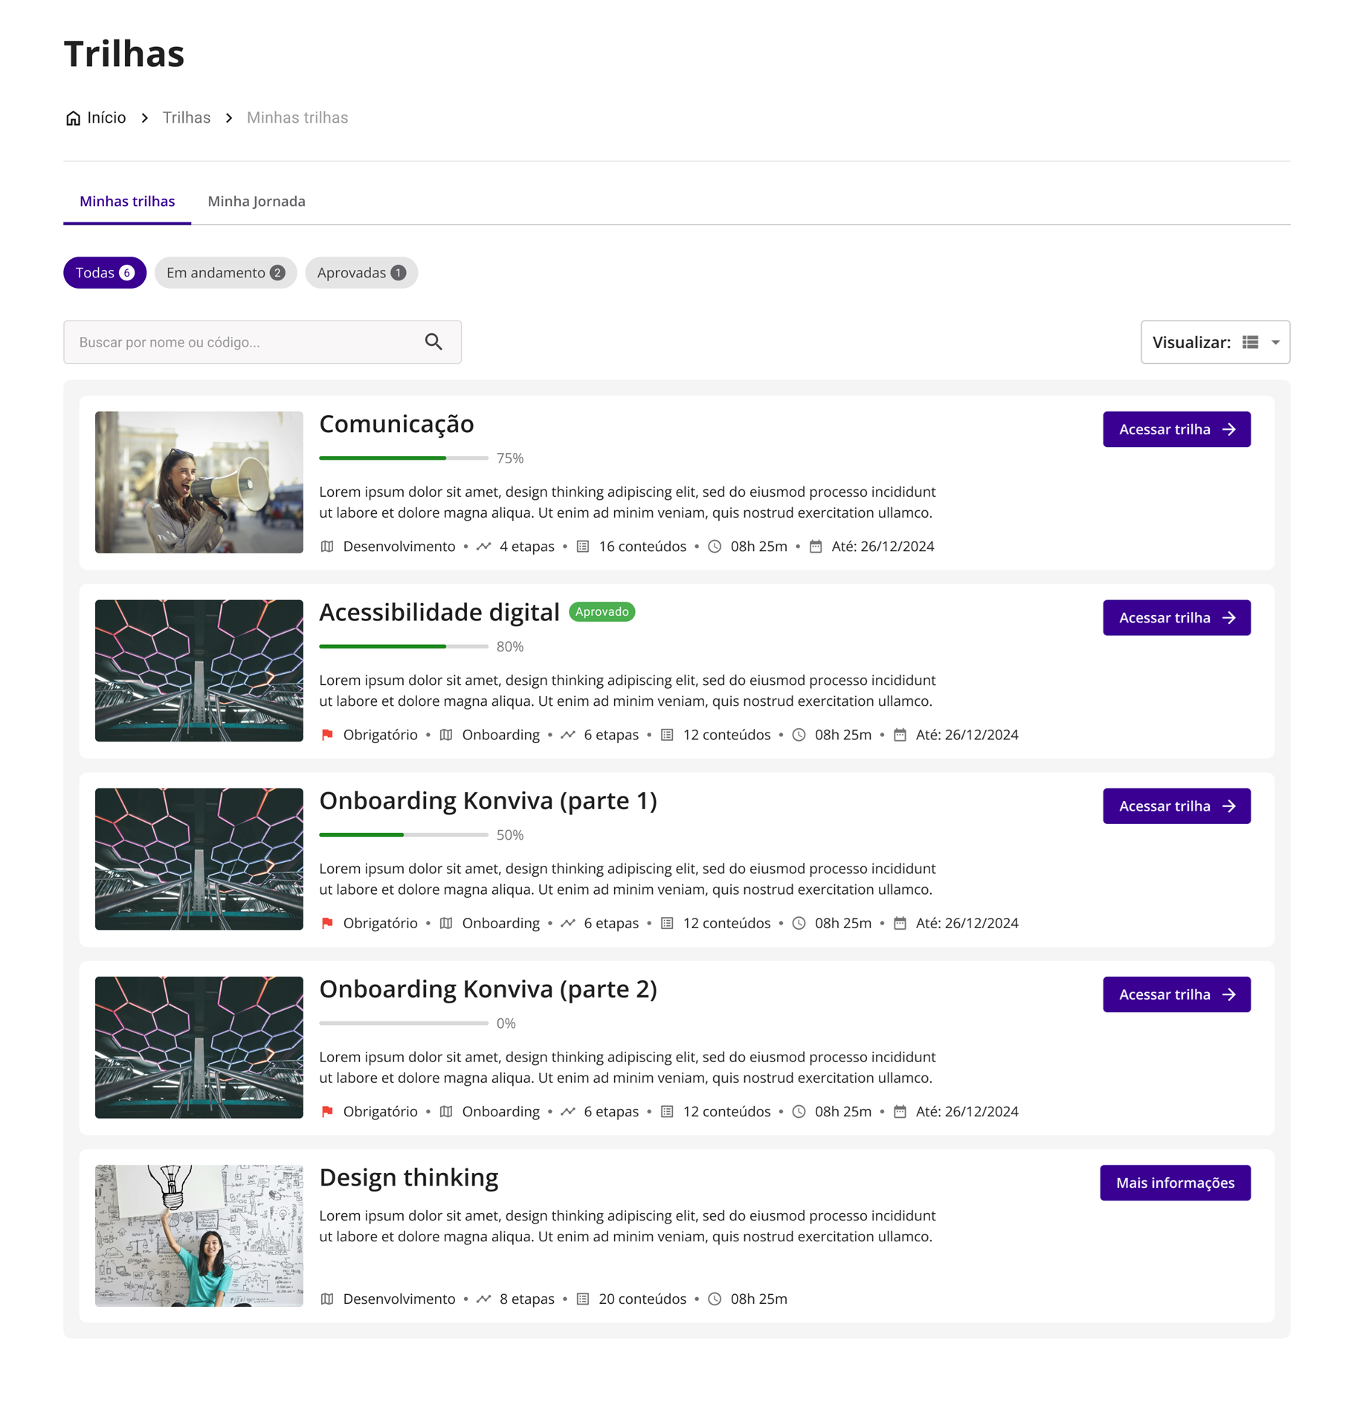
Task: Click the home icon in the breadcrumb
Action: [x=72, y=117]
